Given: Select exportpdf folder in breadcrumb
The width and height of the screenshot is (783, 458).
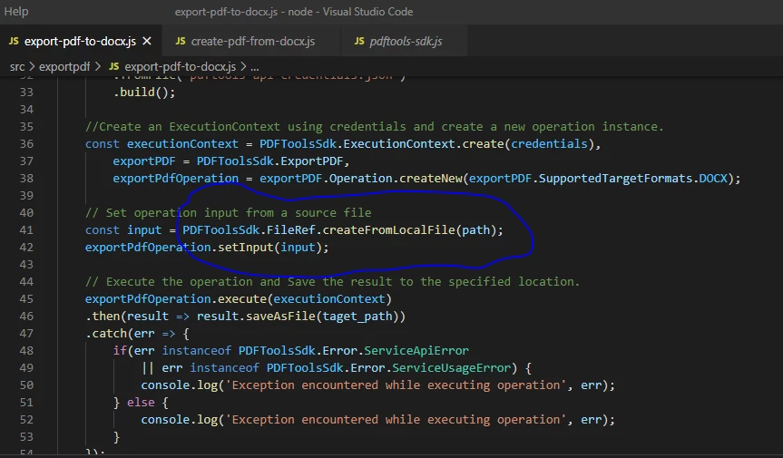Looking at the screenshot, I should (x=64, y=67).
